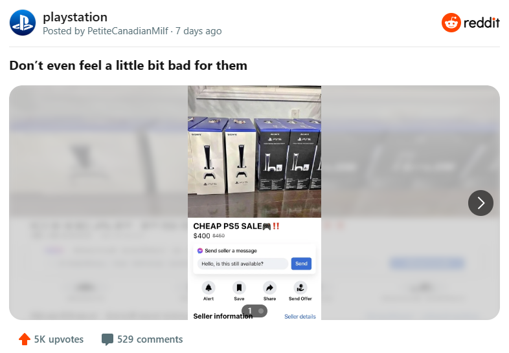Open the Seller details link
509x353 pixels.
(300, 316)
